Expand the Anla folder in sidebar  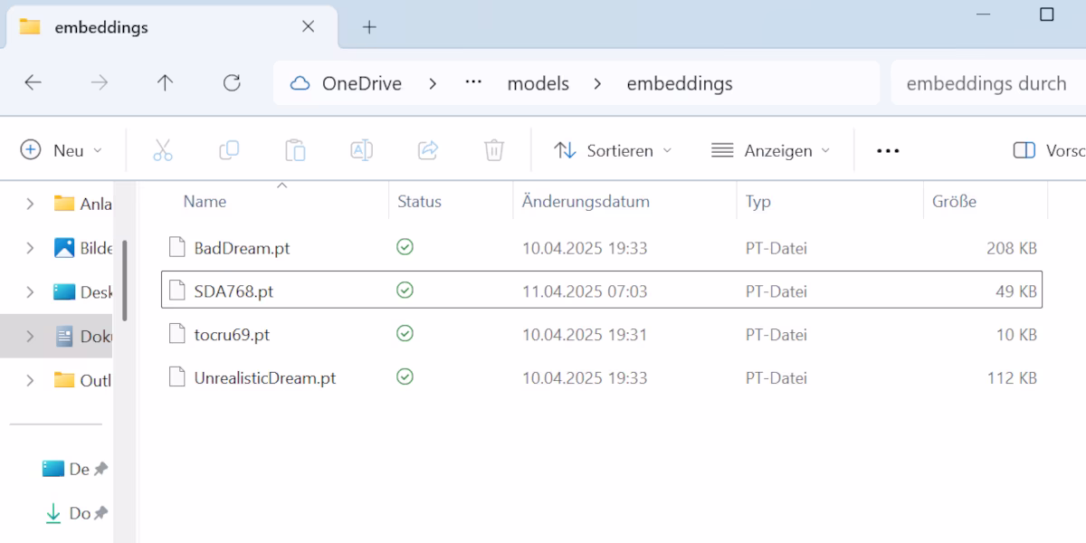click(30, 204)
